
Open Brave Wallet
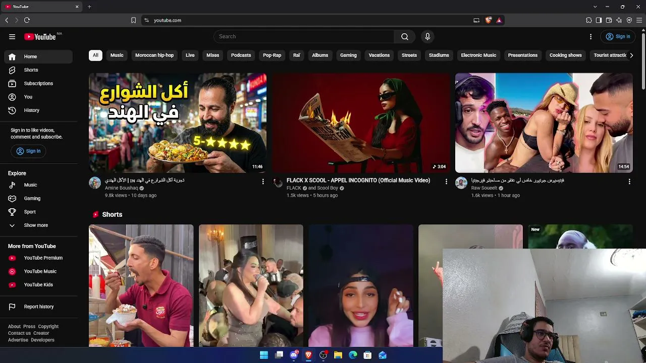609,20
